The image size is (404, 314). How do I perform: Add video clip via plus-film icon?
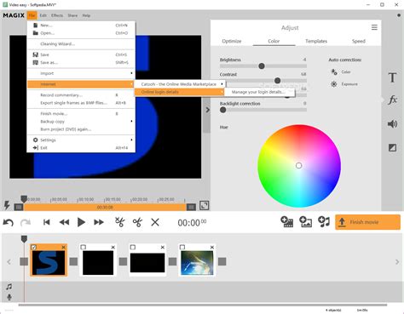287,222
